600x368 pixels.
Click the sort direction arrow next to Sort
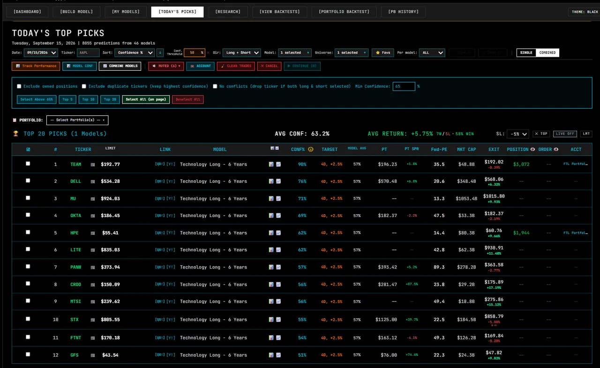point(160,53)
